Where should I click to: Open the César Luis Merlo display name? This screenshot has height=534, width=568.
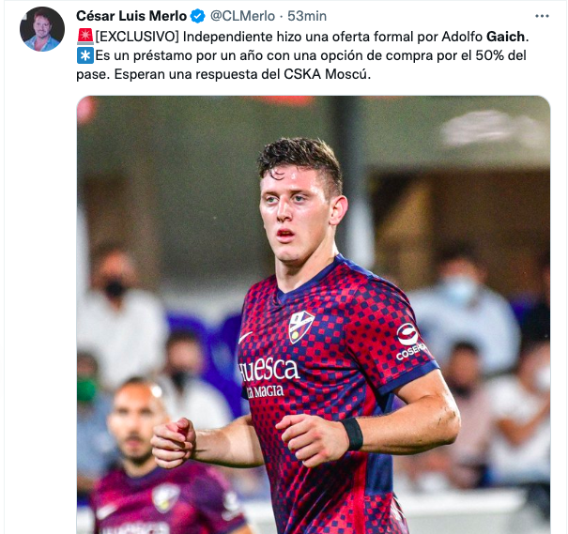131,16
